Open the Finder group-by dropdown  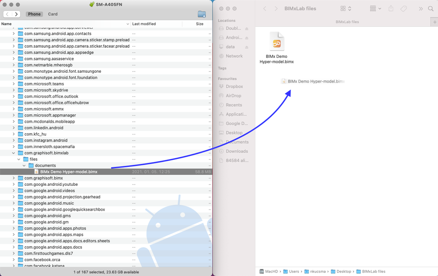coord(375,9)
